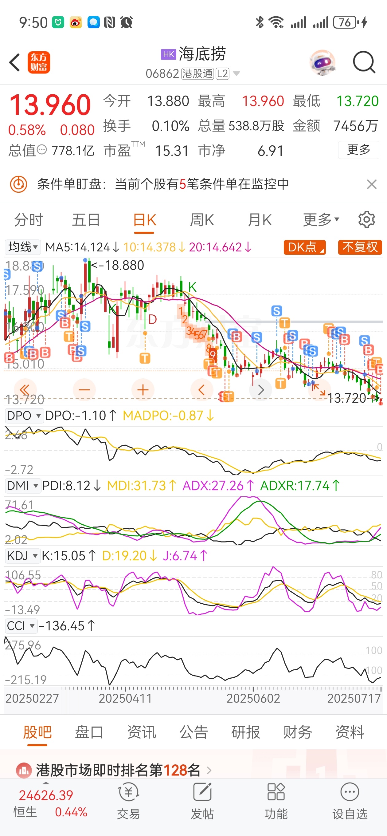Switch to 公告 tab
This screenshot has height=836, width=387.
(x=193, y=732)
